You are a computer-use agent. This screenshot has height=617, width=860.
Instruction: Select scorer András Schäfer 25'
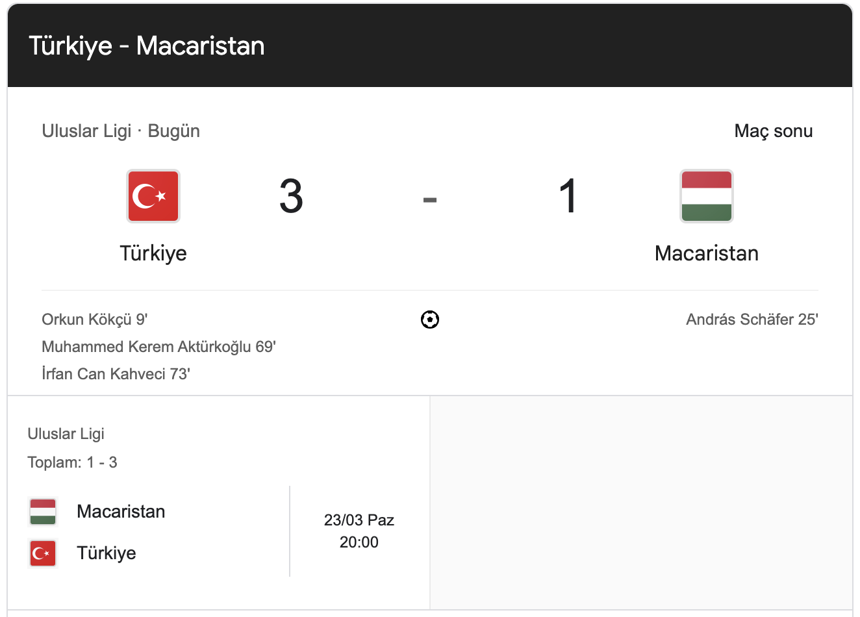click(752, 320)
